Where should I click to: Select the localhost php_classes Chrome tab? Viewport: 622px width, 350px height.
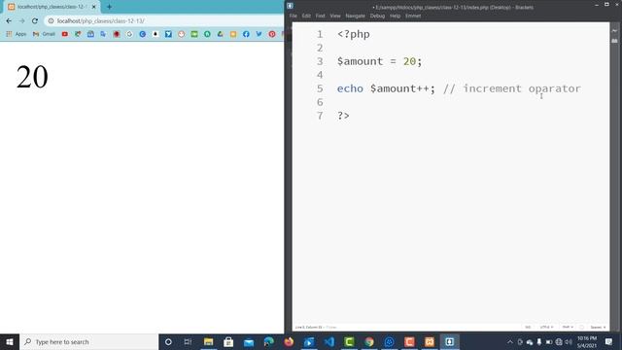coord(51,7)
